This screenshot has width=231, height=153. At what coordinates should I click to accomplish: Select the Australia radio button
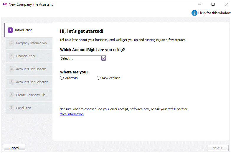click(x=62, y=78)
